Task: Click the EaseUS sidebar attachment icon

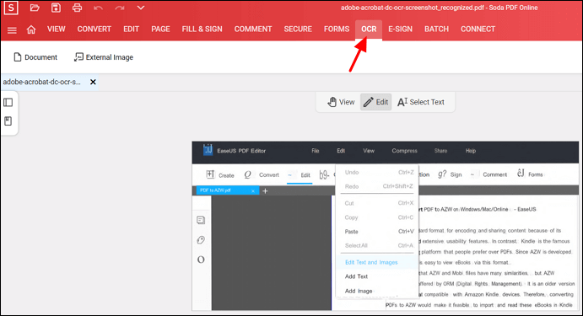Action: (201, 240)
